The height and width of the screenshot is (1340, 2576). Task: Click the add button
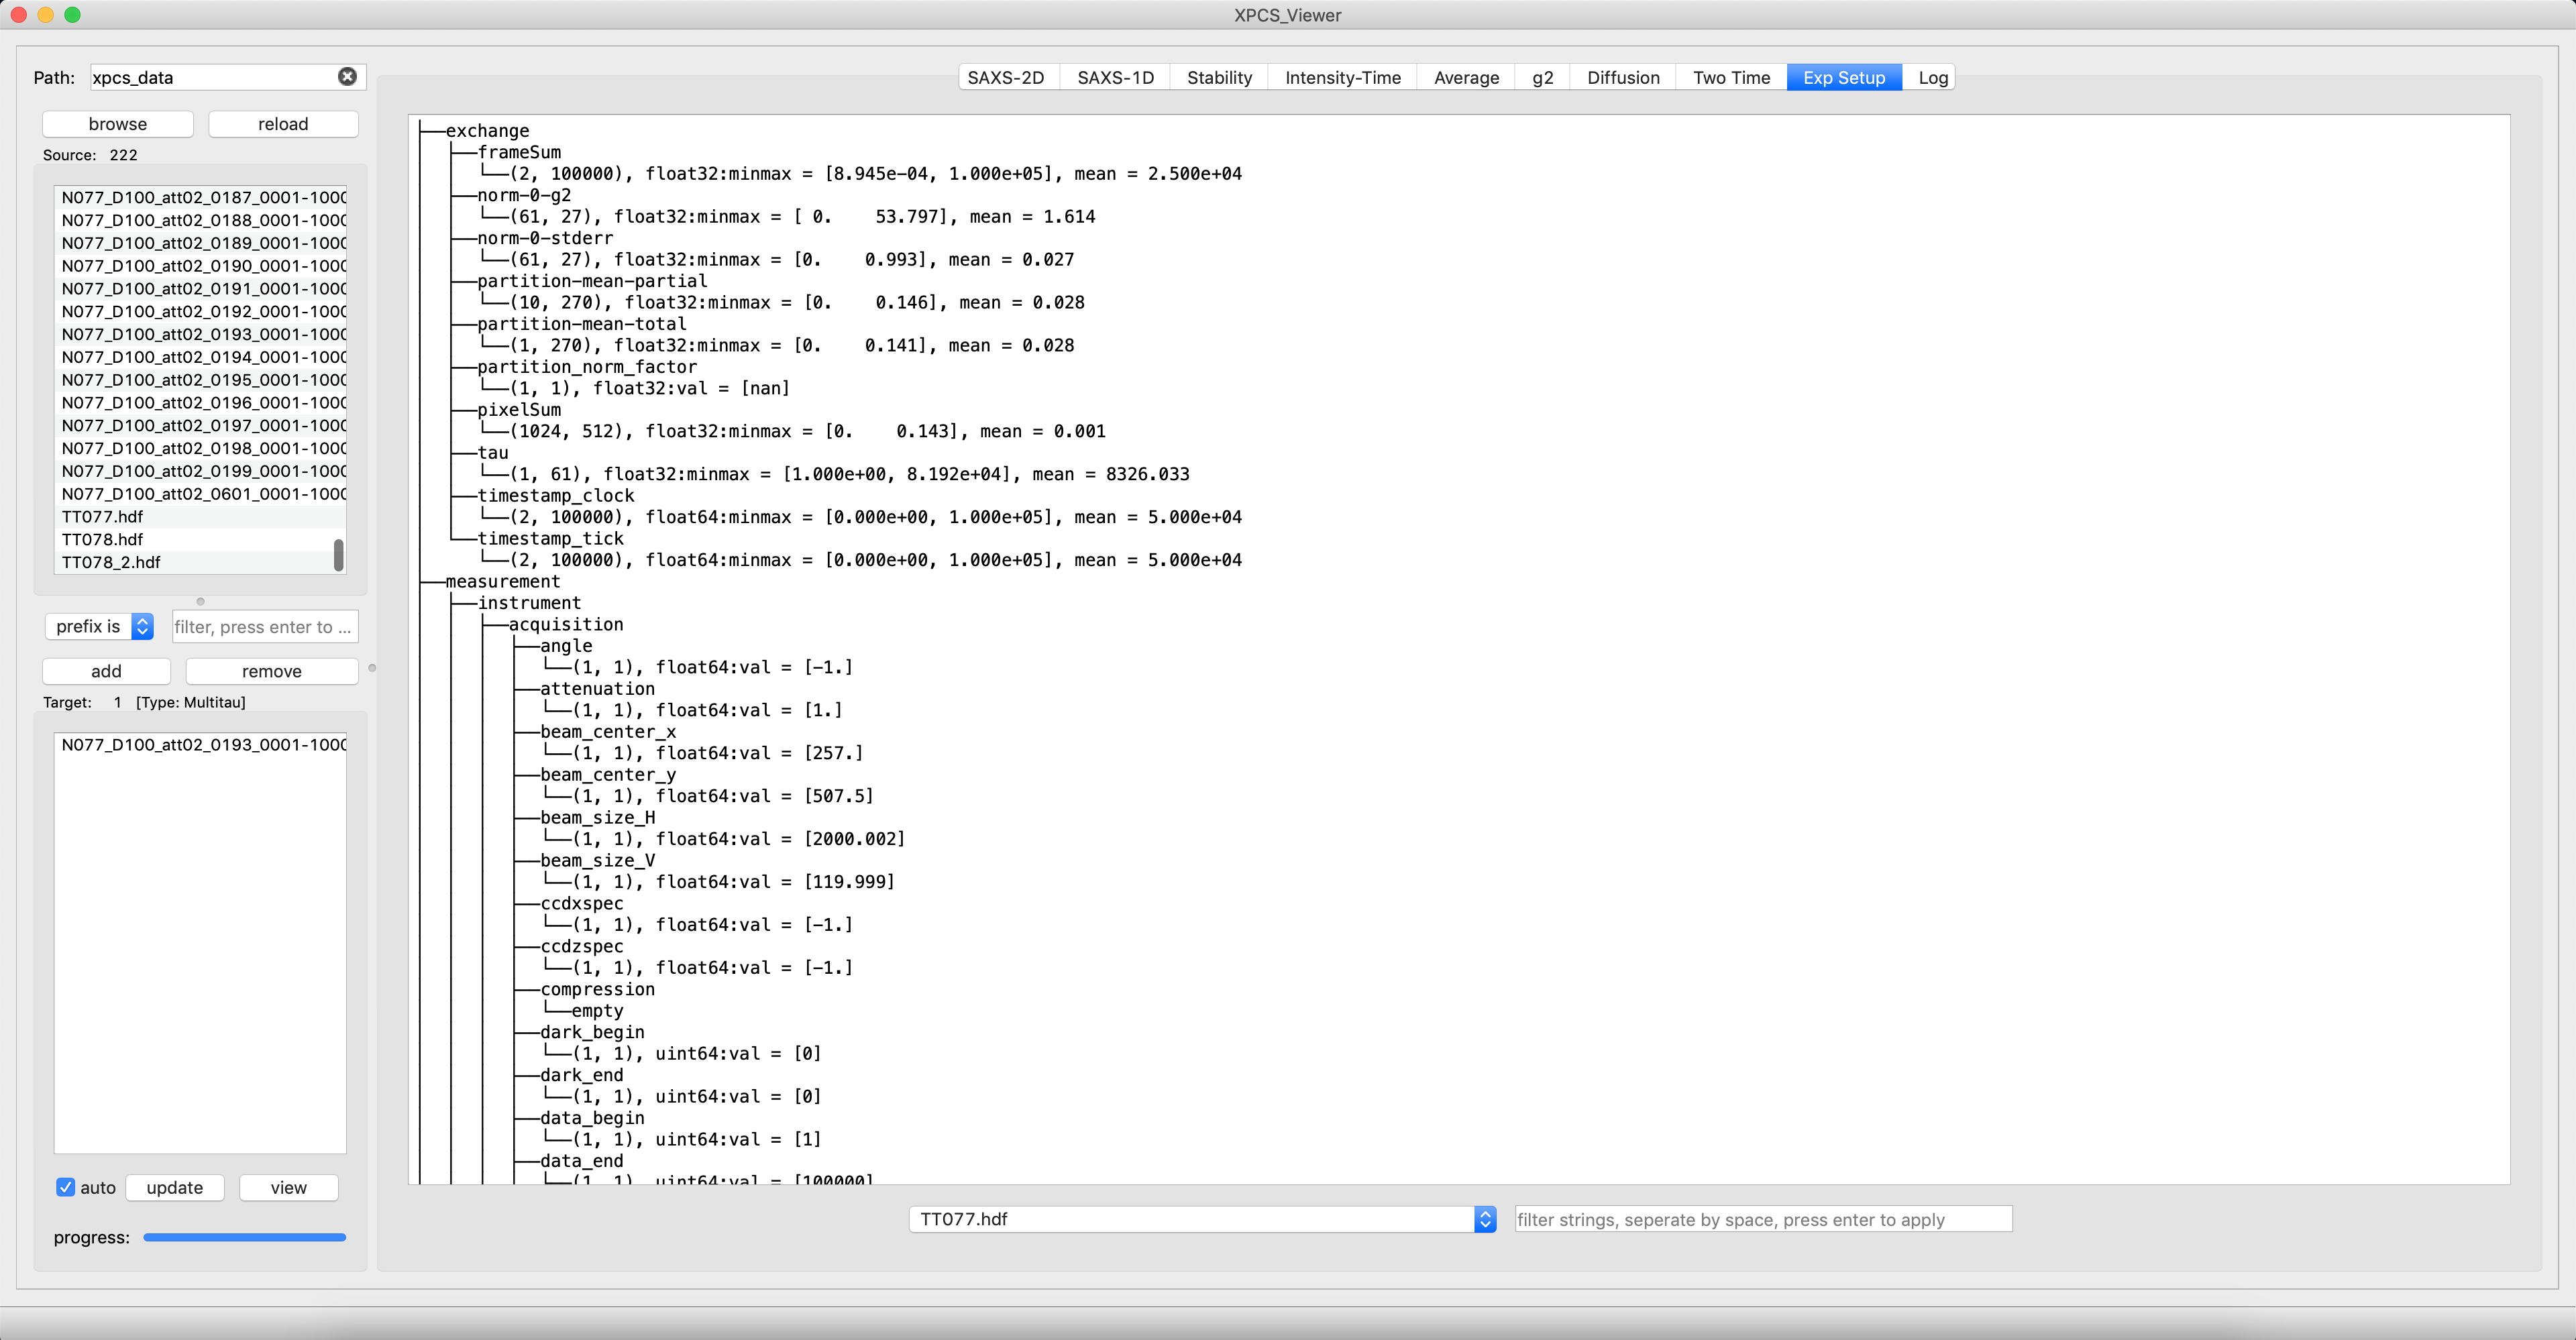point(106,671)
